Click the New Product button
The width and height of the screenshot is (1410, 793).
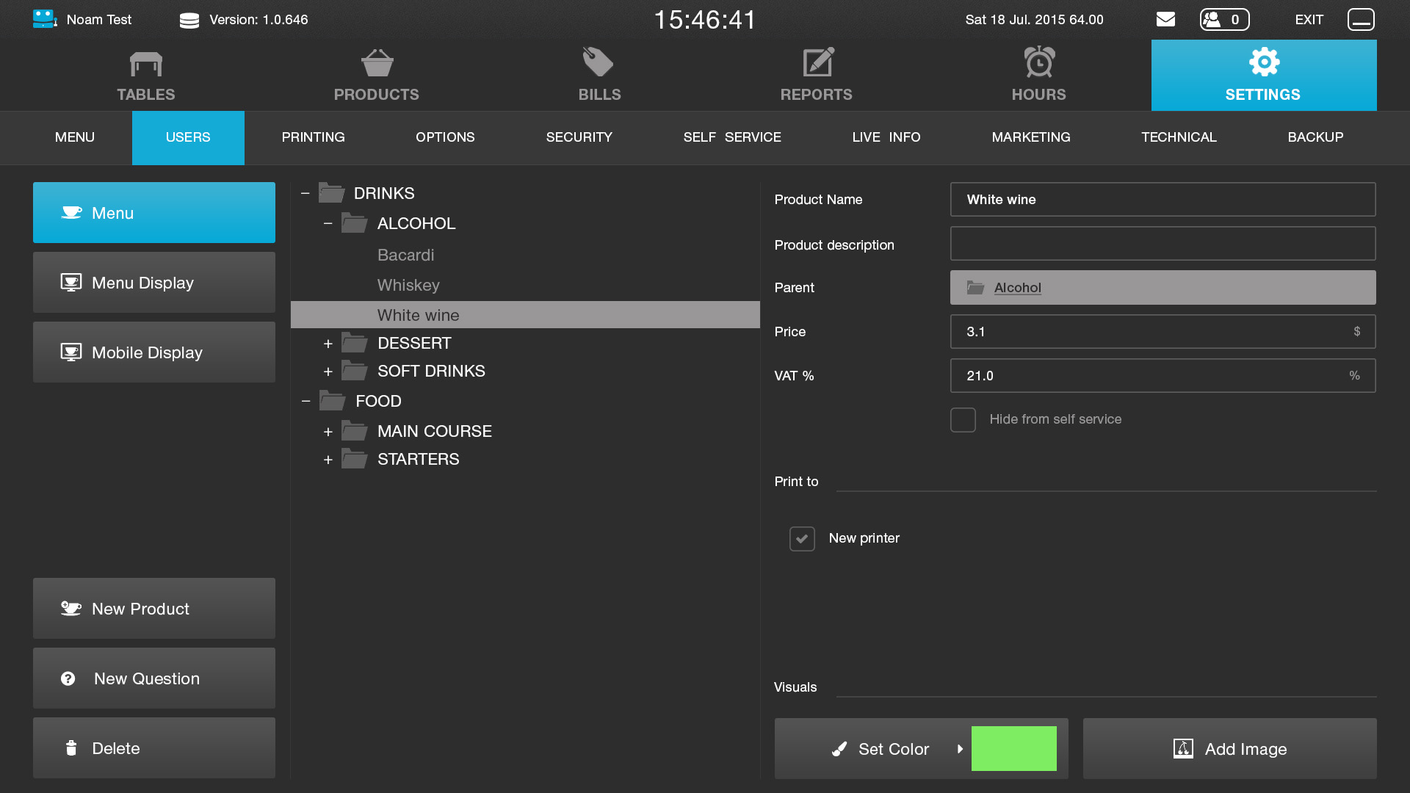click(x=154, y=609)
